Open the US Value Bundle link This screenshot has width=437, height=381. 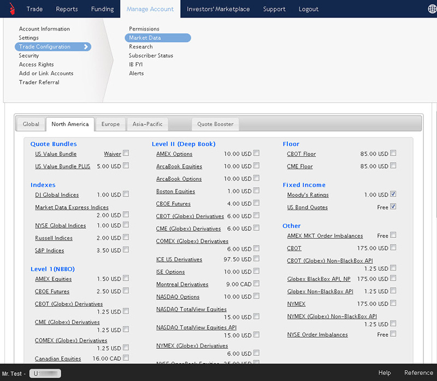pyautogui.click(x=56, y=154)
